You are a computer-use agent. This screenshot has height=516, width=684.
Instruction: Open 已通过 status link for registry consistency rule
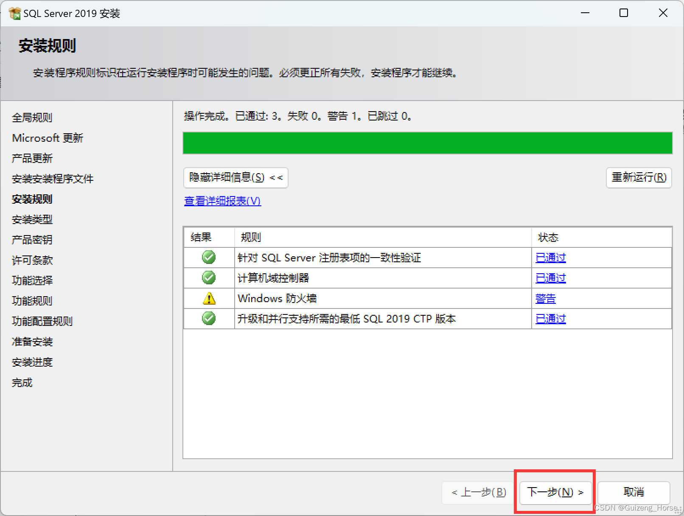(x=551, y=258)
